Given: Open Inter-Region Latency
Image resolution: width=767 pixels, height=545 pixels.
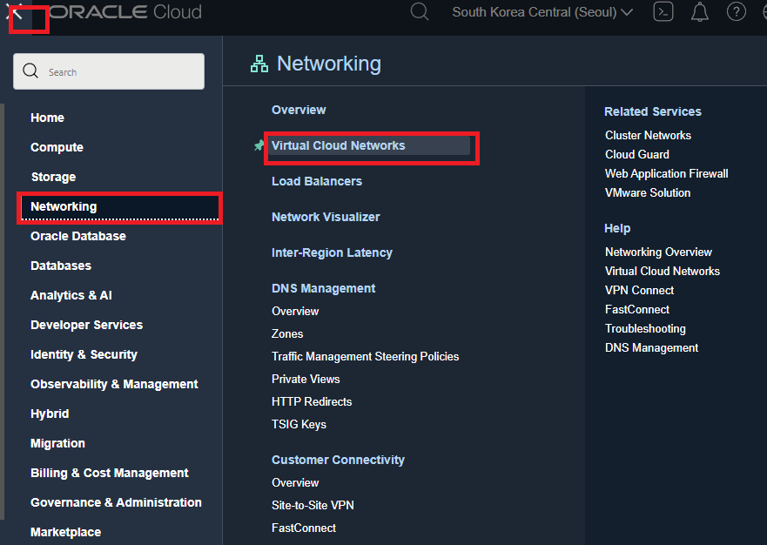Looking at the screenshot, I should point(332,253).
